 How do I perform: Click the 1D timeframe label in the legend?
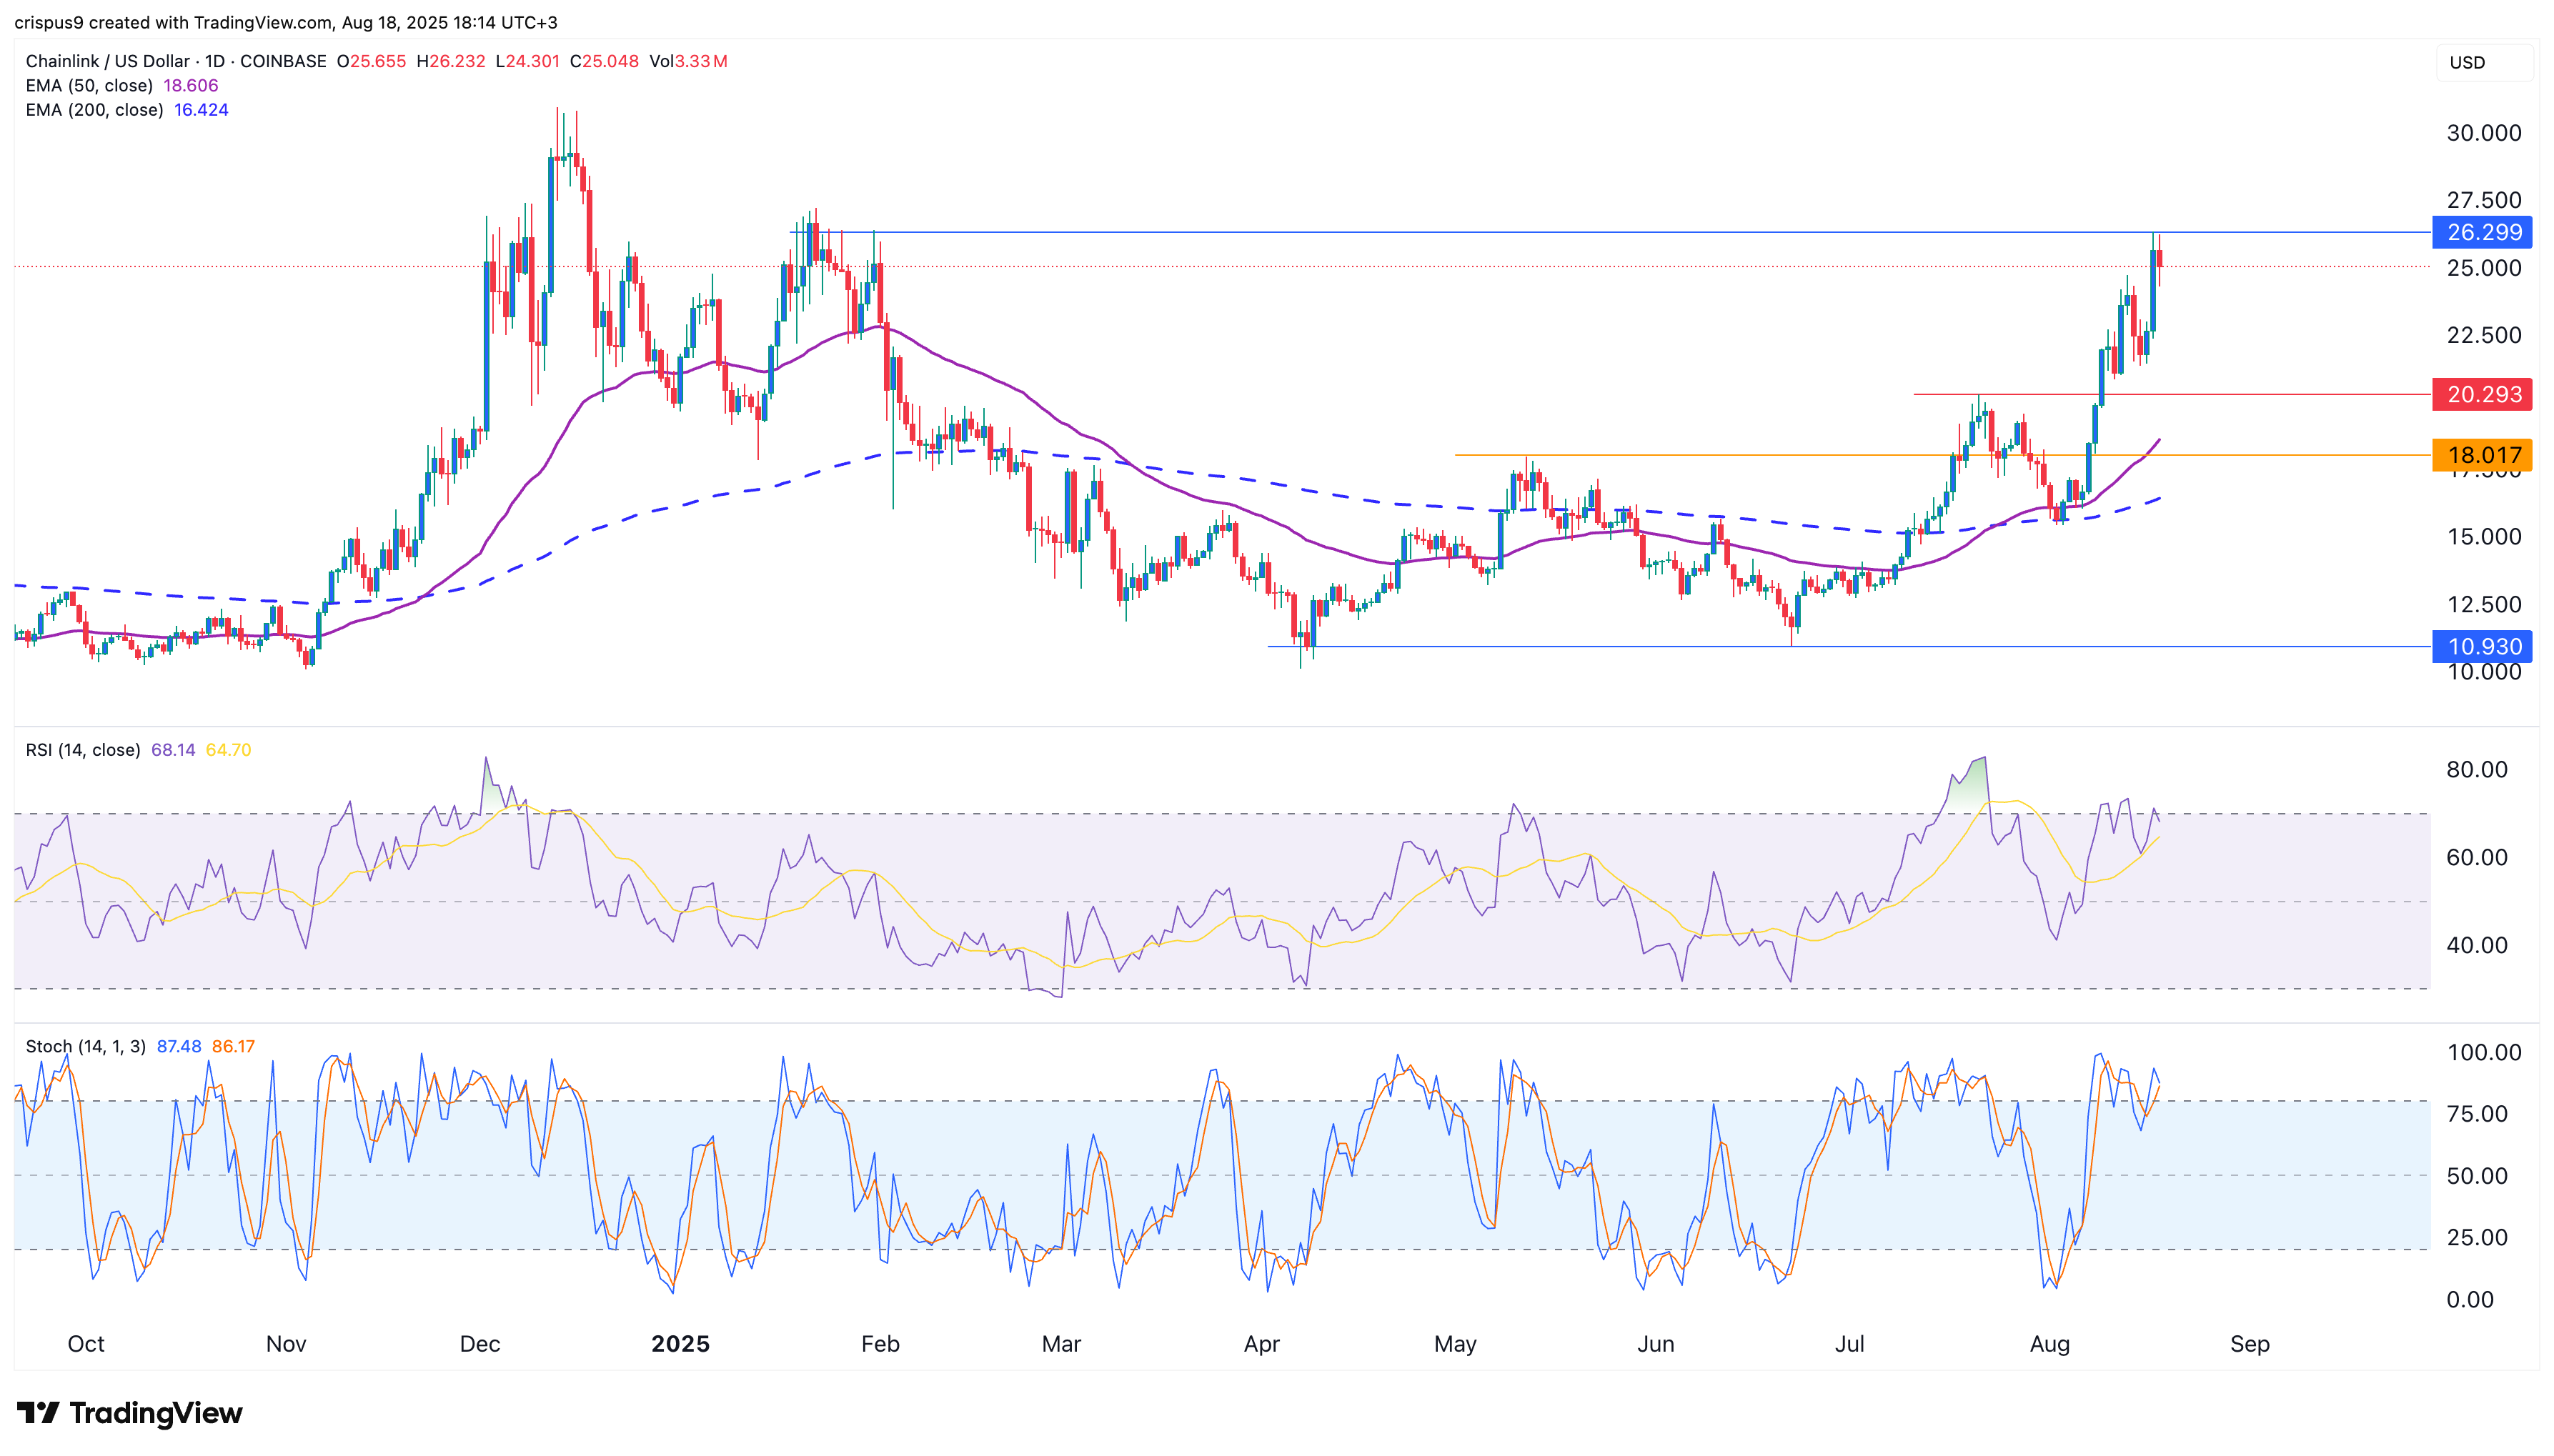click(216, 61)
